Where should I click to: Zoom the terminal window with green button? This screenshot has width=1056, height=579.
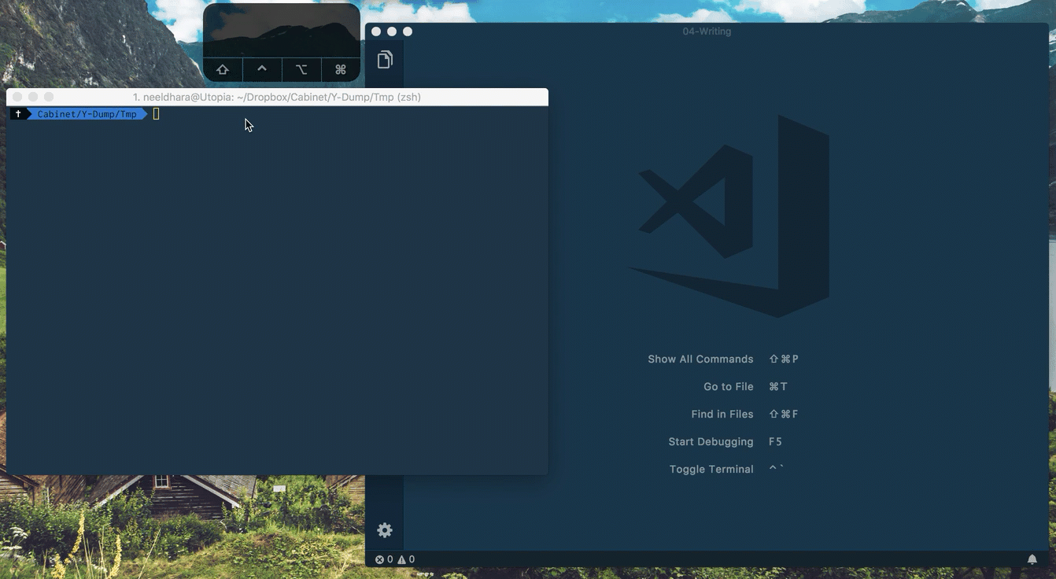pos(49,97)
